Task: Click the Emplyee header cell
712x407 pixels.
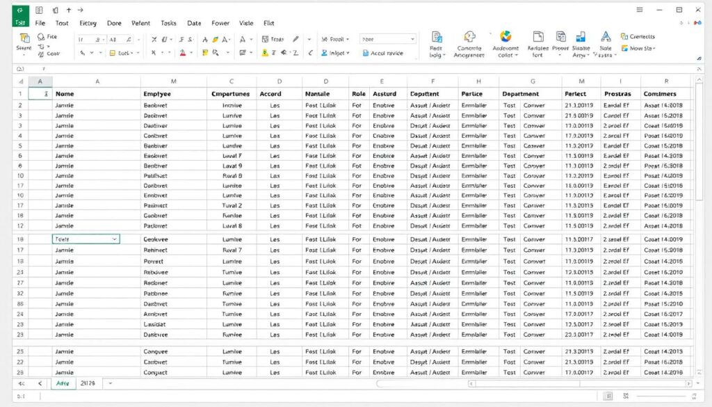Action: coord(173,94)
